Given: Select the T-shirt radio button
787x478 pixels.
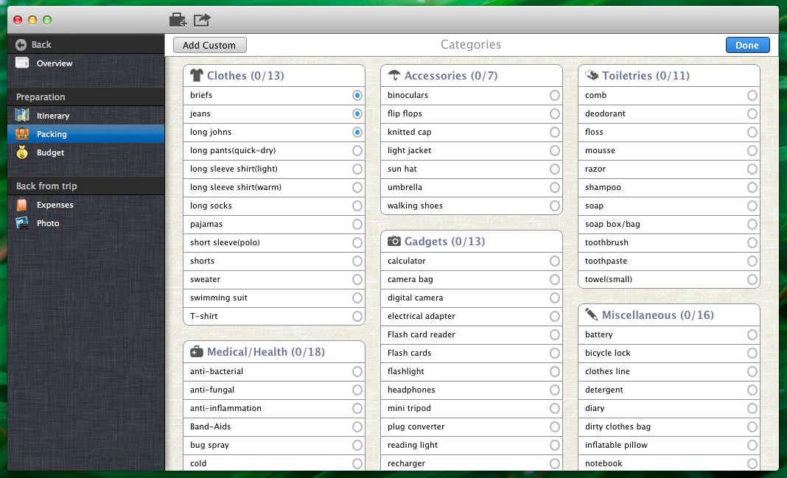Looking at the screenshot, I should pos(357,317).
